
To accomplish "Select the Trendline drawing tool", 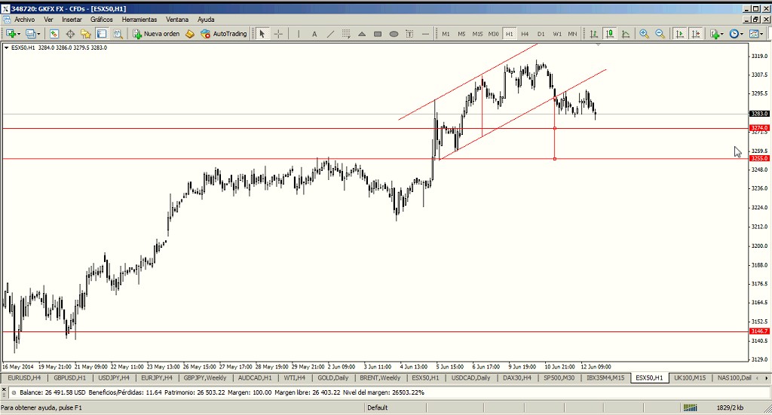I will point(330,33).
